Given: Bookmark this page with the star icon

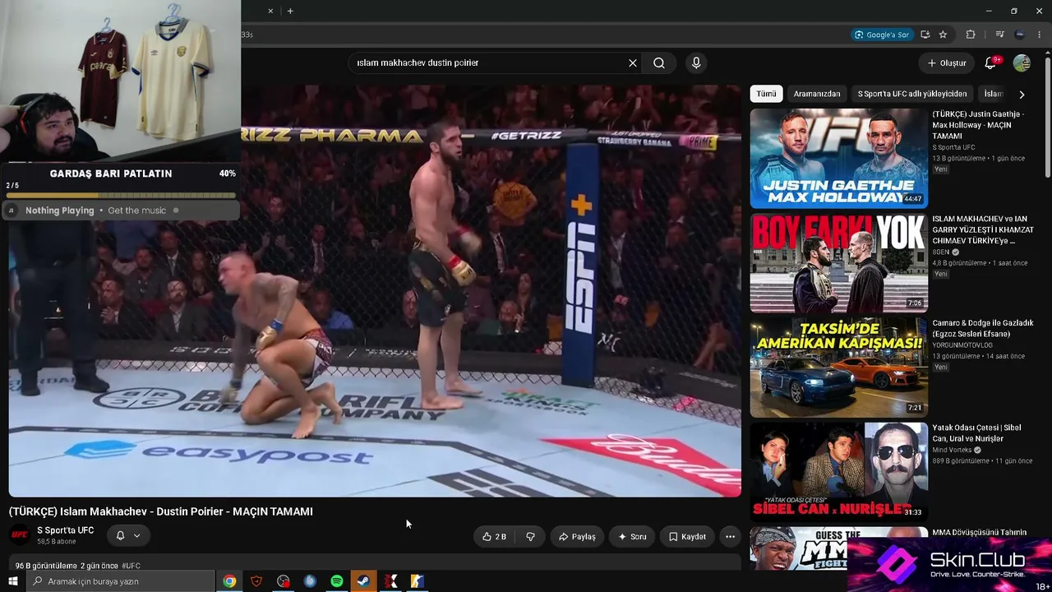Looking at the screenshot, I should click(x=943, y=35).
